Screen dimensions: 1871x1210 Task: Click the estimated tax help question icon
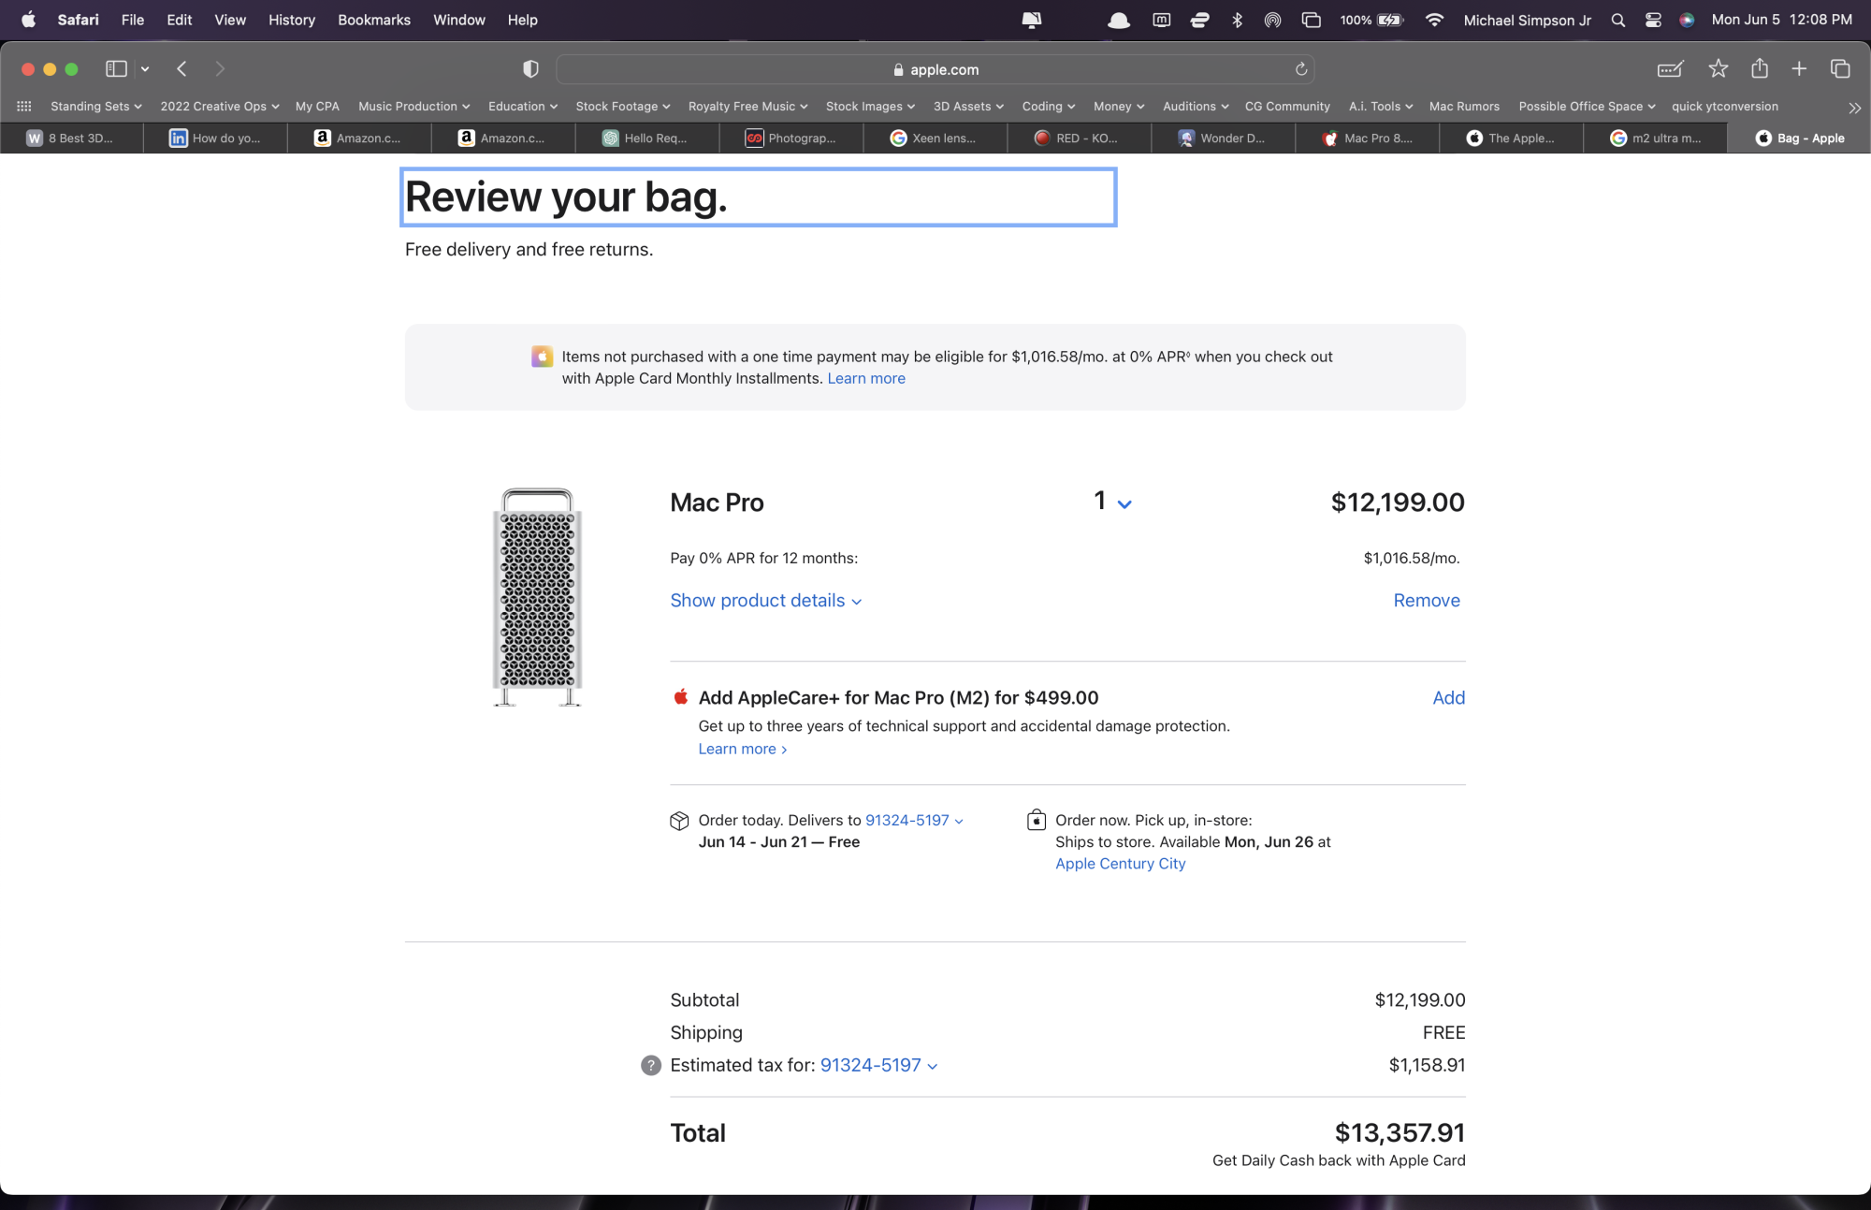coord(650,1066)
